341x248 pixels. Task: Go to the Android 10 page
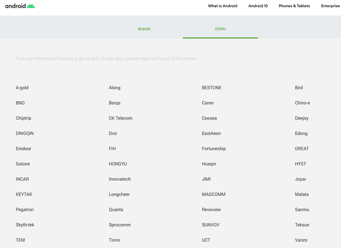pyautogui.click(x=258, y=6)
